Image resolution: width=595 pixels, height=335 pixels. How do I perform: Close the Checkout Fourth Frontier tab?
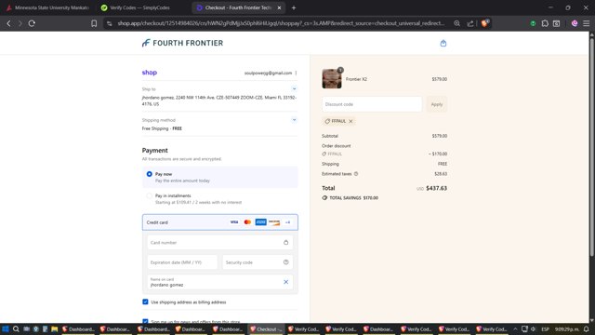click(x=279, y=7)
